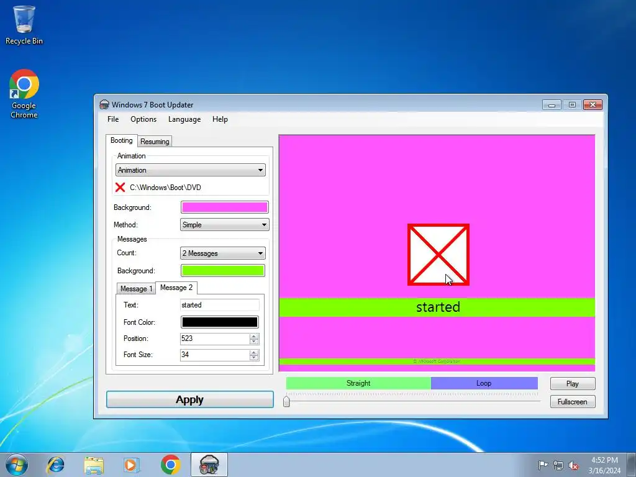Image resolution: width=636 pixels, height=477 pixels.
Task: Expand the Method dropdown showing Simple
Action: coord(224,225)
